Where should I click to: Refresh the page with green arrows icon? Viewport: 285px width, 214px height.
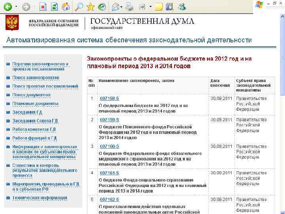54,7
